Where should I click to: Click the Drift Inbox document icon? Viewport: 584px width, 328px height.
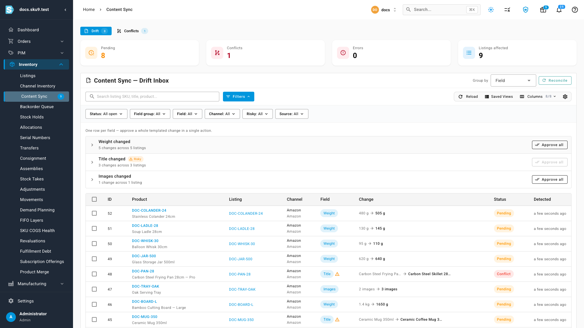point(89,80)
